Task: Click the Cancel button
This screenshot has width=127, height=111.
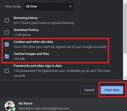Action: click(89, 90)
